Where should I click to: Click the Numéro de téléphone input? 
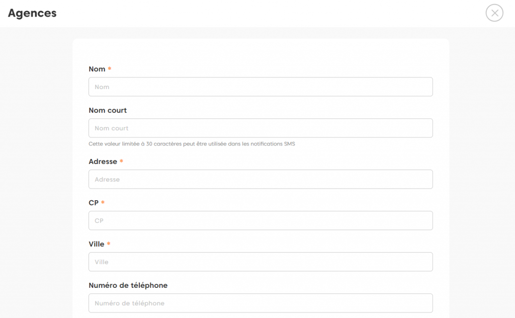pos(261,303)
